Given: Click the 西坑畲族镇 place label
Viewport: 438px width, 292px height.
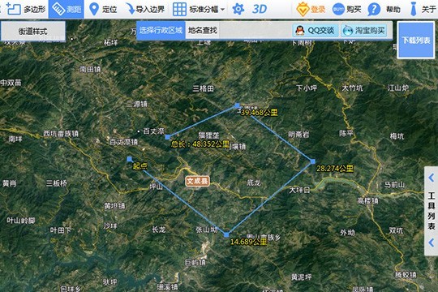Looking at the screenshot, I should pyautogui.click(x=61, y=134).
